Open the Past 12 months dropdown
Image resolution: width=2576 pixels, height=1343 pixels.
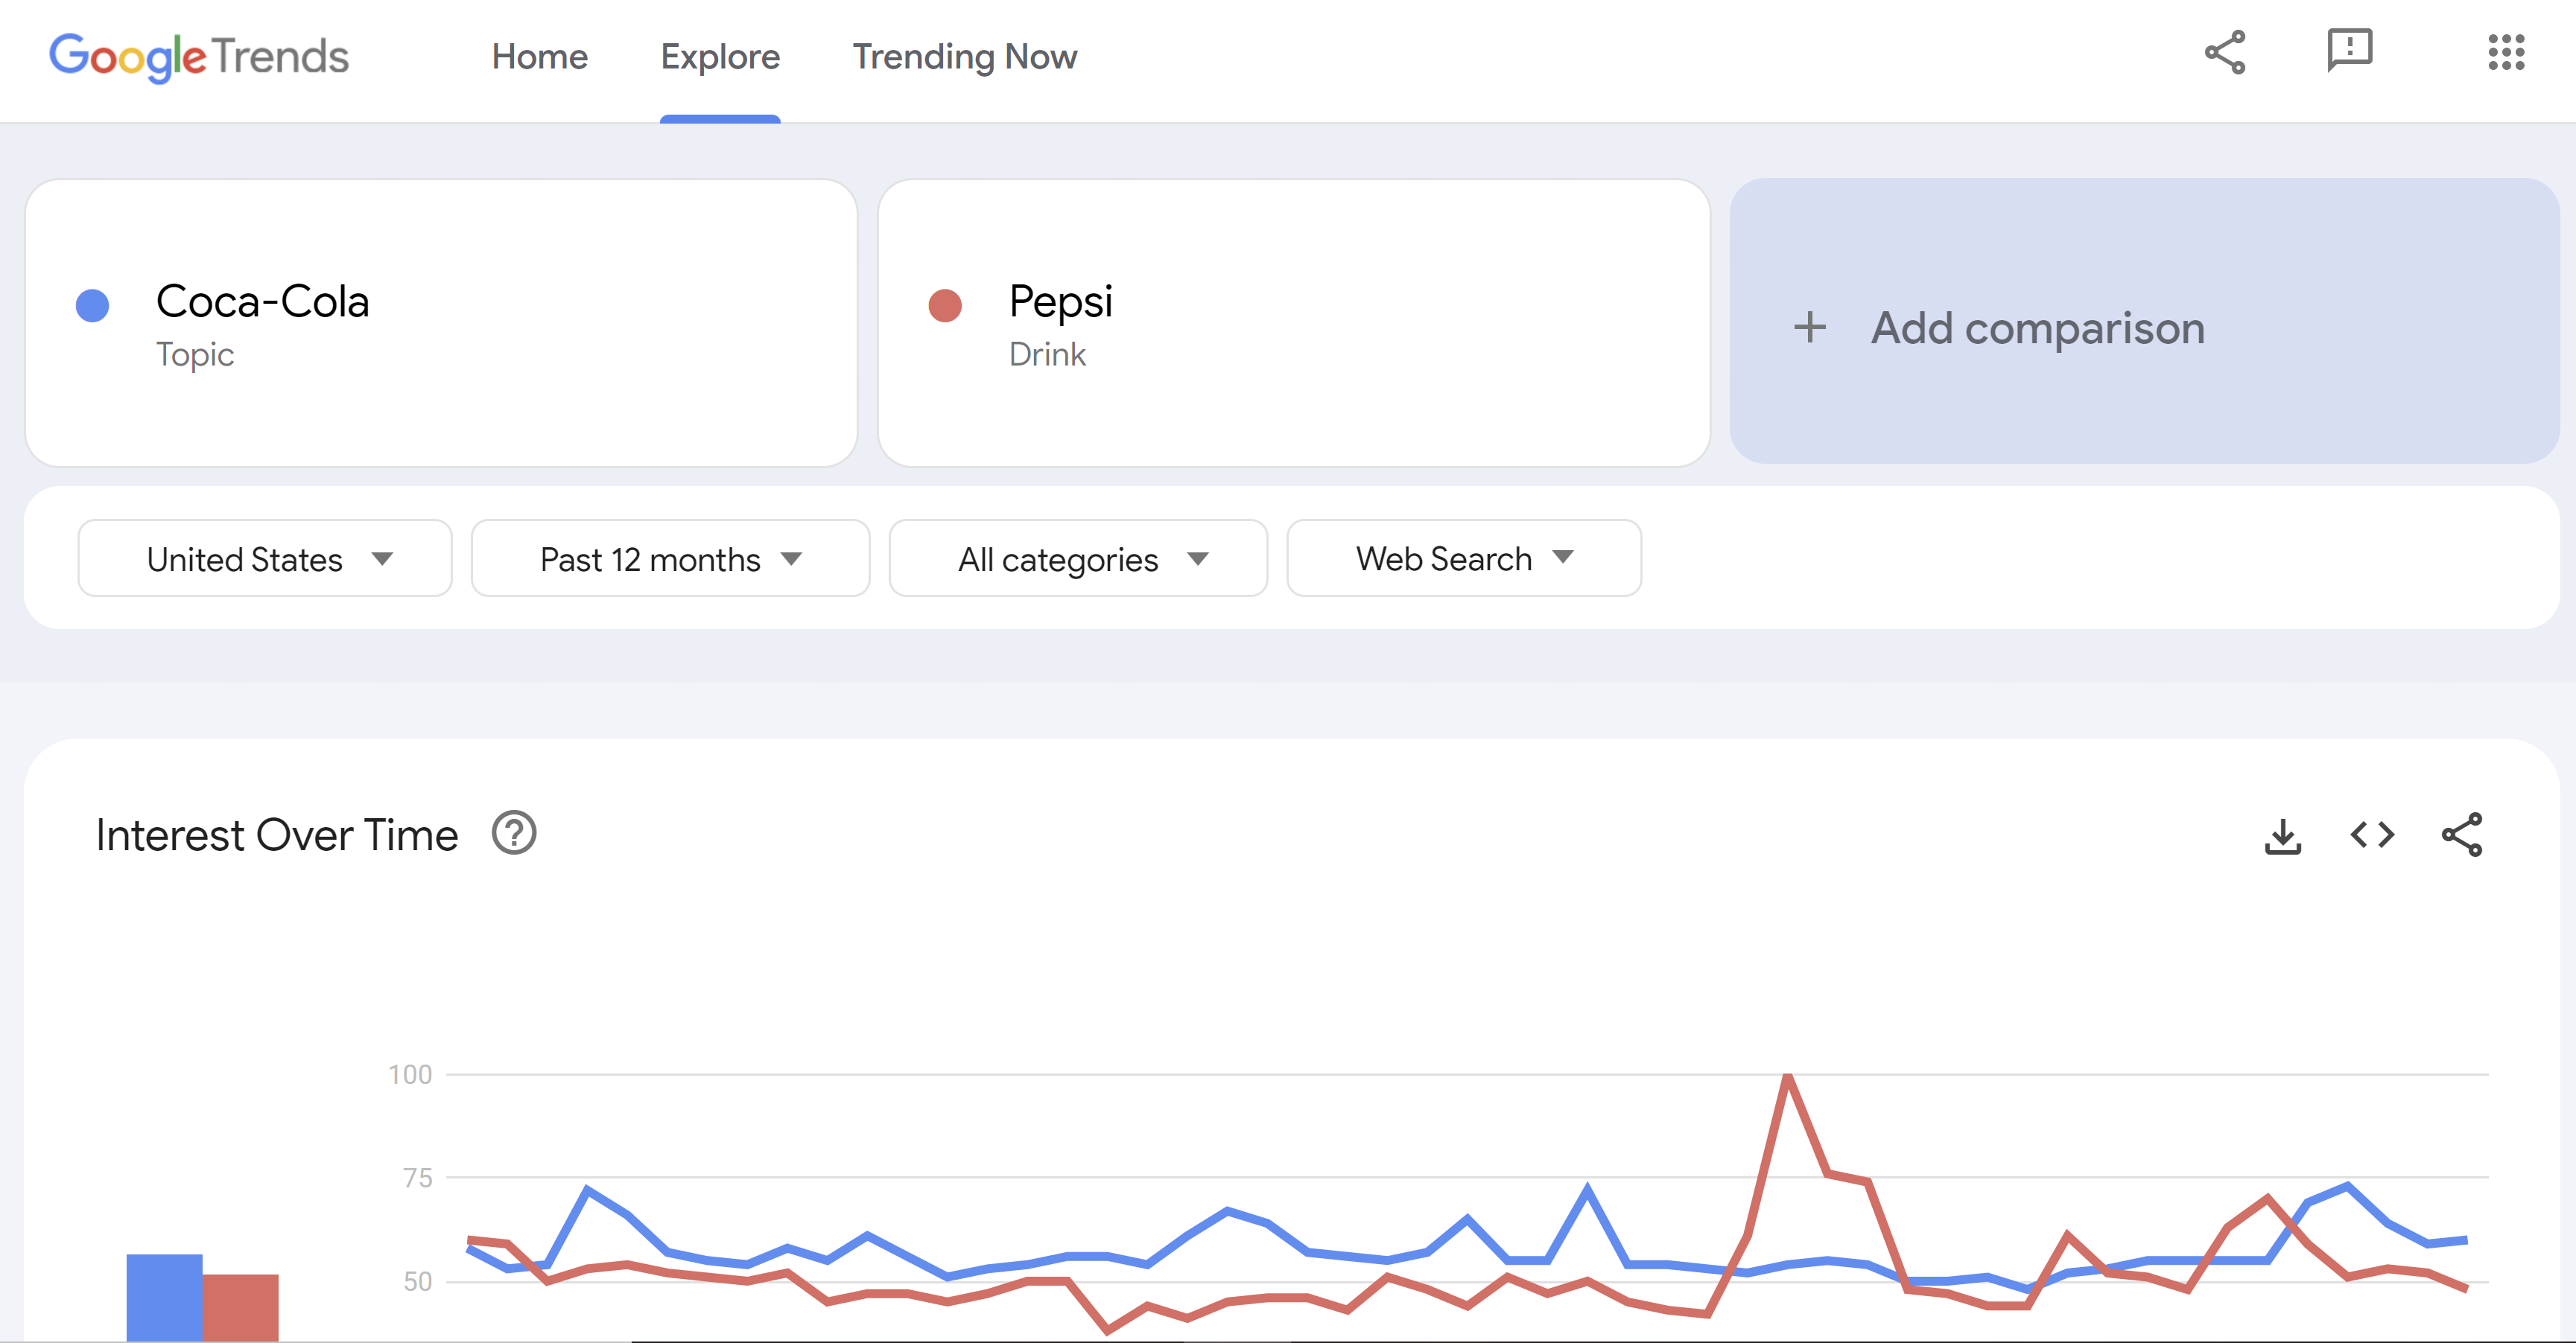click(x=670, y=558)
